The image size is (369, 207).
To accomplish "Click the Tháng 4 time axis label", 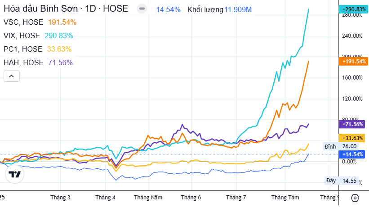I will click(105, 198).
